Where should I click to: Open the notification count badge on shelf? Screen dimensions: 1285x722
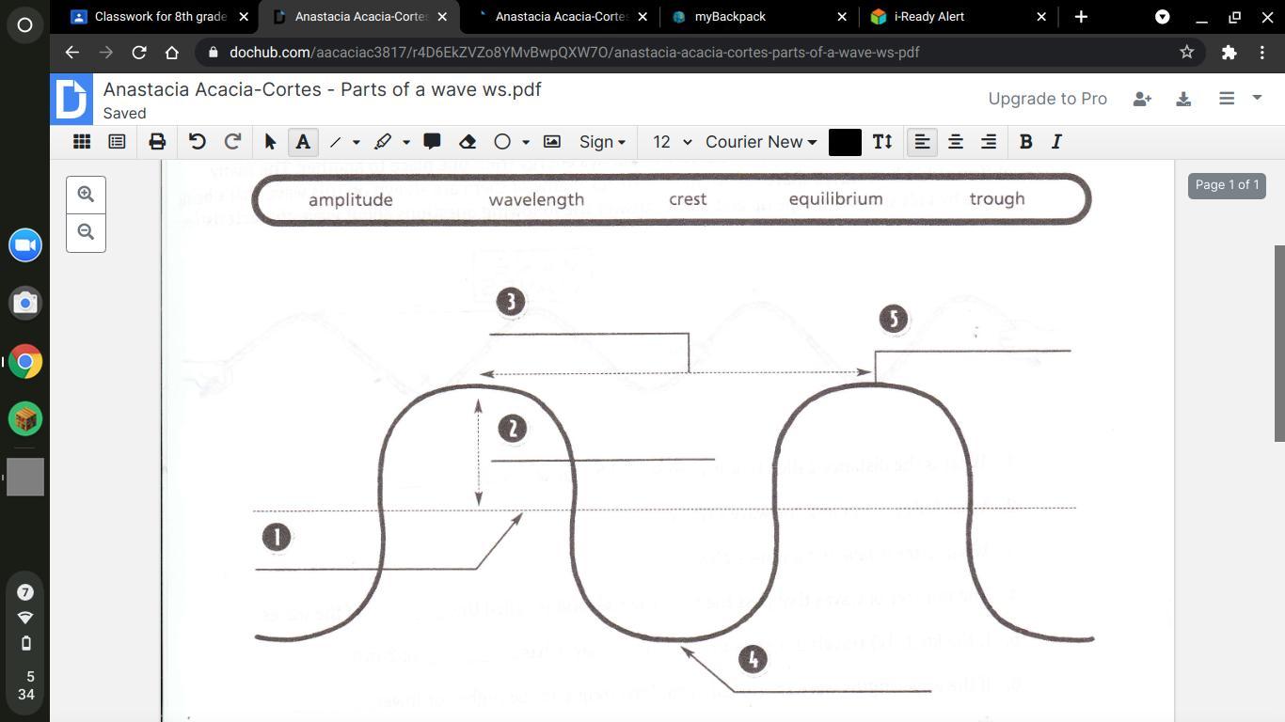coord(25,592)
